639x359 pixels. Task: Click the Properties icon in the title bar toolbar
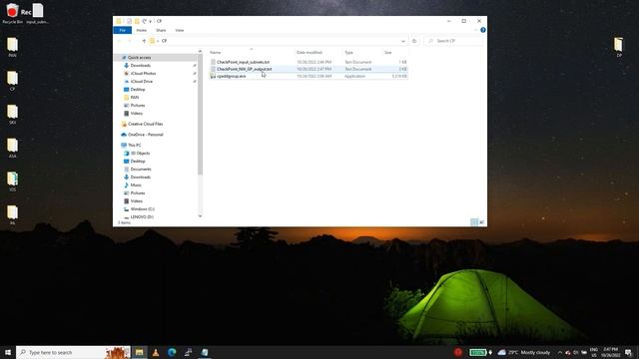pyautogui.click(x=129, y=21)
